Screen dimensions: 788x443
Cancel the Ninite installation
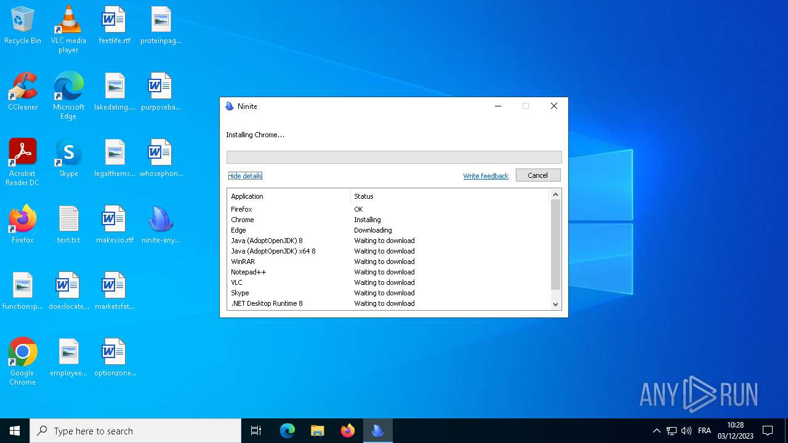click(x=537, y=175)
